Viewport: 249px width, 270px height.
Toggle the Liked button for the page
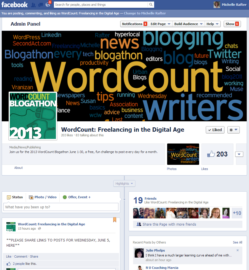(215, 130)
